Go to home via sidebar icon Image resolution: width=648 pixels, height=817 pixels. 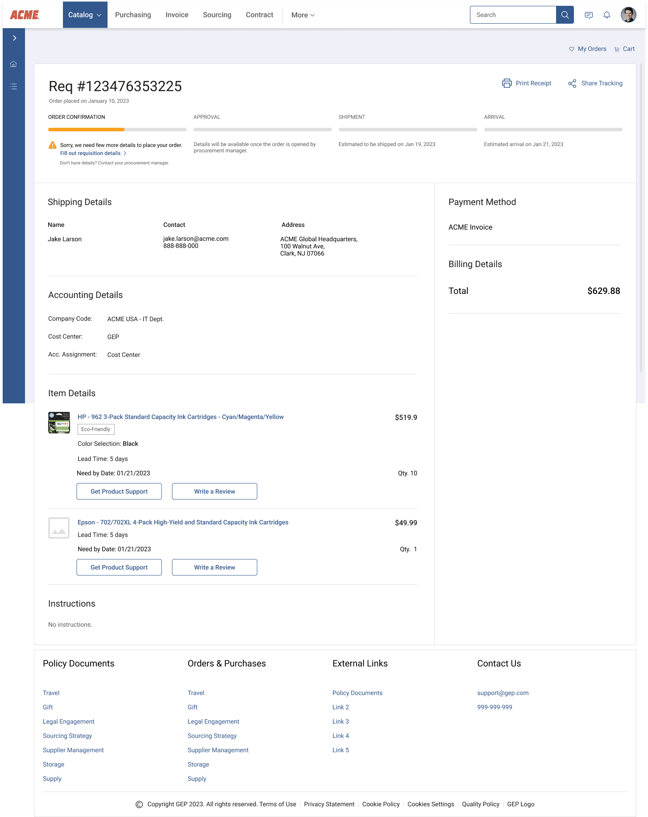pos(13,64)
